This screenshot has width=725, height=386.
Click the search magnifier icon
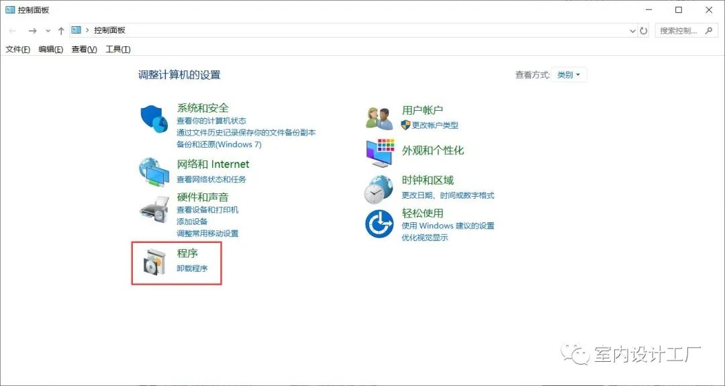pos(709,30)
